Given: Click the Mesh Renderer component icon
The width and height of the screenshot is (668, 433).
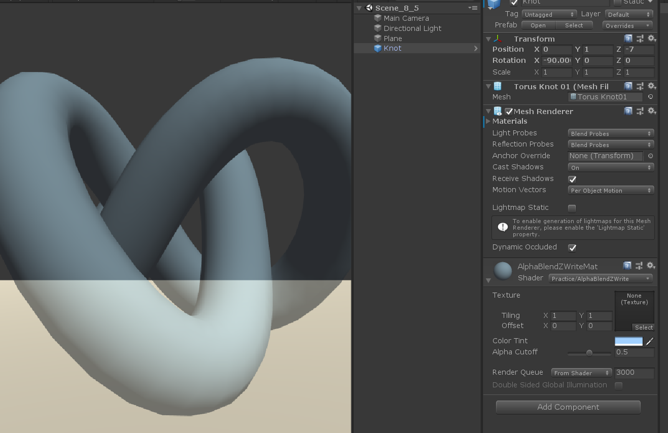Looking at the screenshot, I should tap(498, 111).
